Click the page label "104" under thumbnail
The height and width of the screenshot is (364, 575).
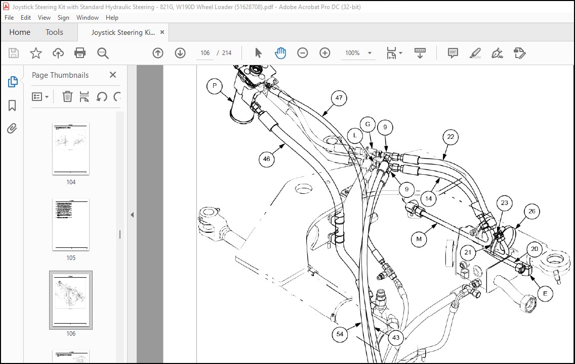[71, 182]
